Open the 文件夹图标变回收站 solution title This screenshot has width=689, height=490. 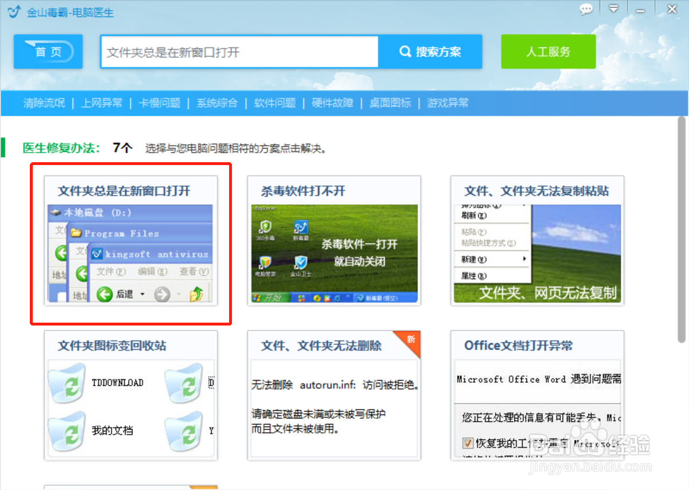pos(112,346)
